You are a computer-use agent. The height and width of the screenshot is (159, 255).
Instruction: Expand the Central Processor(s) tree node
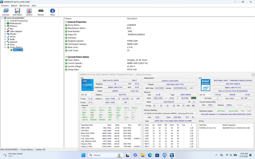(x=5, y=21)
